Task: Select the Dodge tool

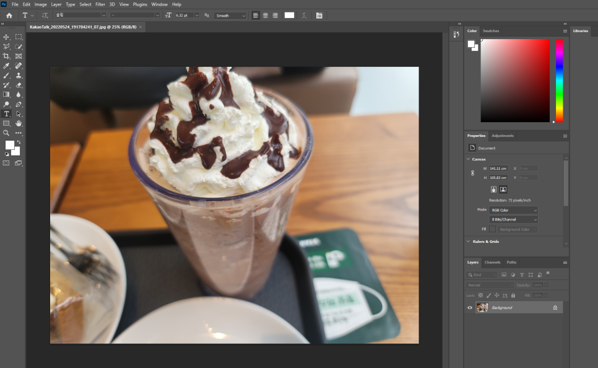Action: 6,104
